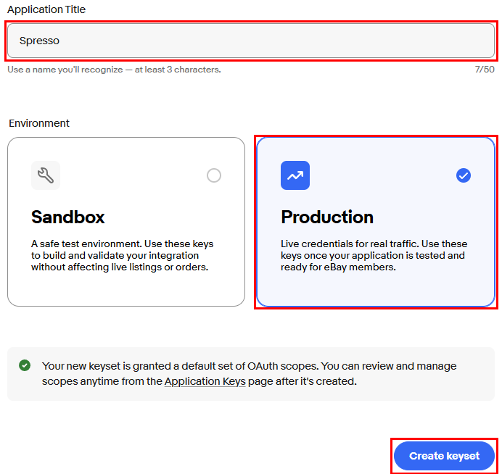This screenshot has height=474, width=502.
Task: Click the Application Title label
Action: pyautogui.click(x=46, y=9)
